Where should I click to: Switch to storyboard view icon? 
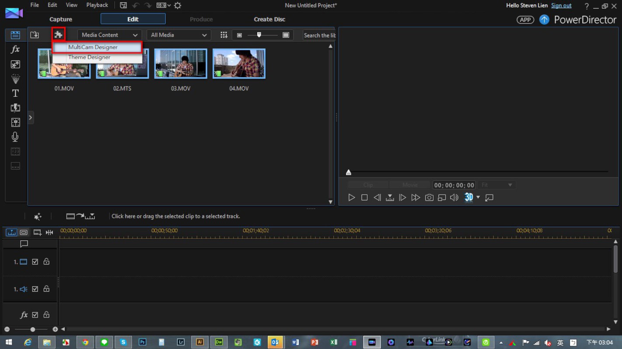(24, 233)
